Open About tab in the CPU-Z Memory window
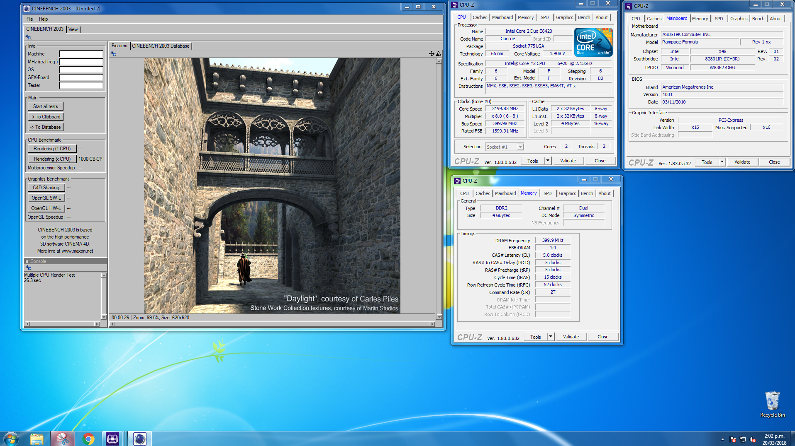 tap(605, 193)
